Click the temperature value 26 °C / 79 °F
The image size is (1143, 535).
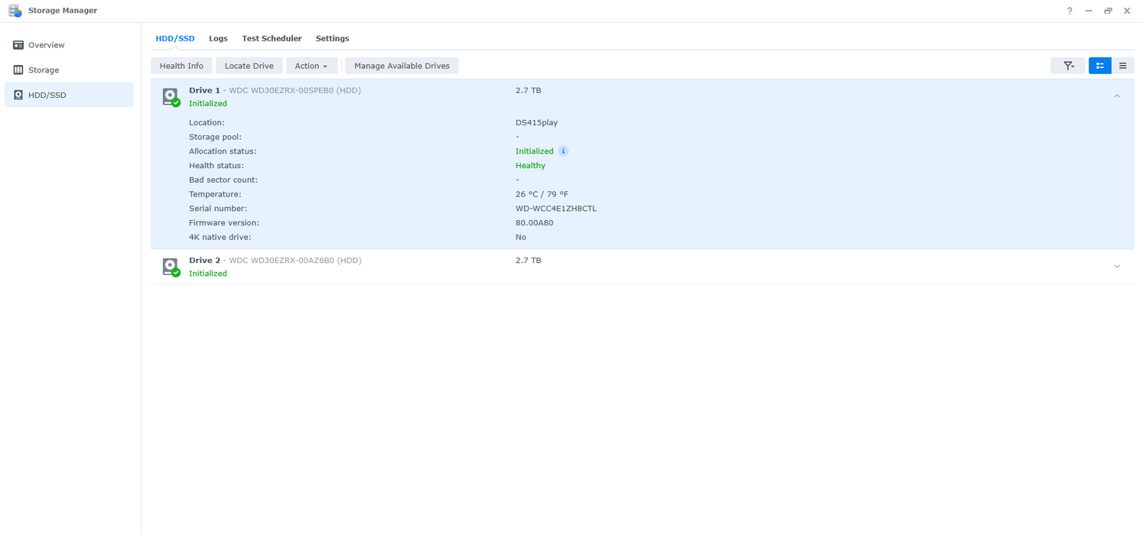point(542,194)
